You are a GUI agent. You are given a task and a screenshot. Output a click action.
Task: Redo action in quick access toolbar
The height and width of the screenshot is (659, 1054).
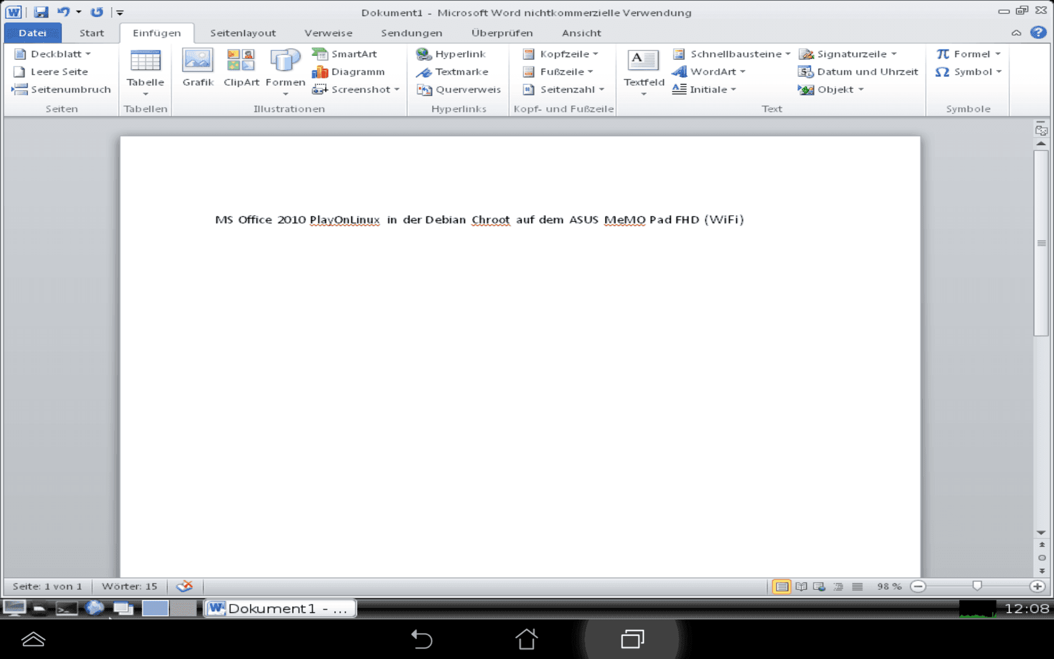(x=97, y=12)
